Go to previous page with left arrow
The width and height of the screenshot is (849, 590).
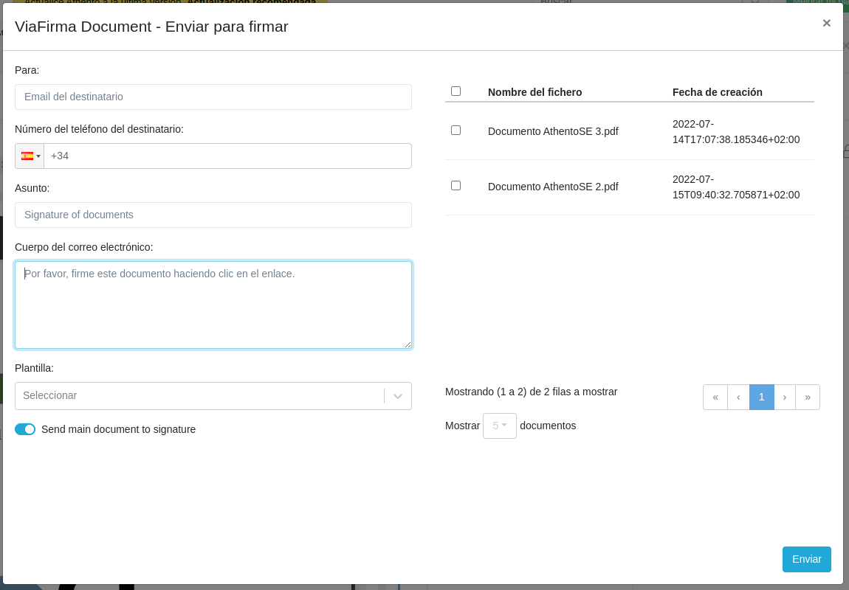coord(738,397)
